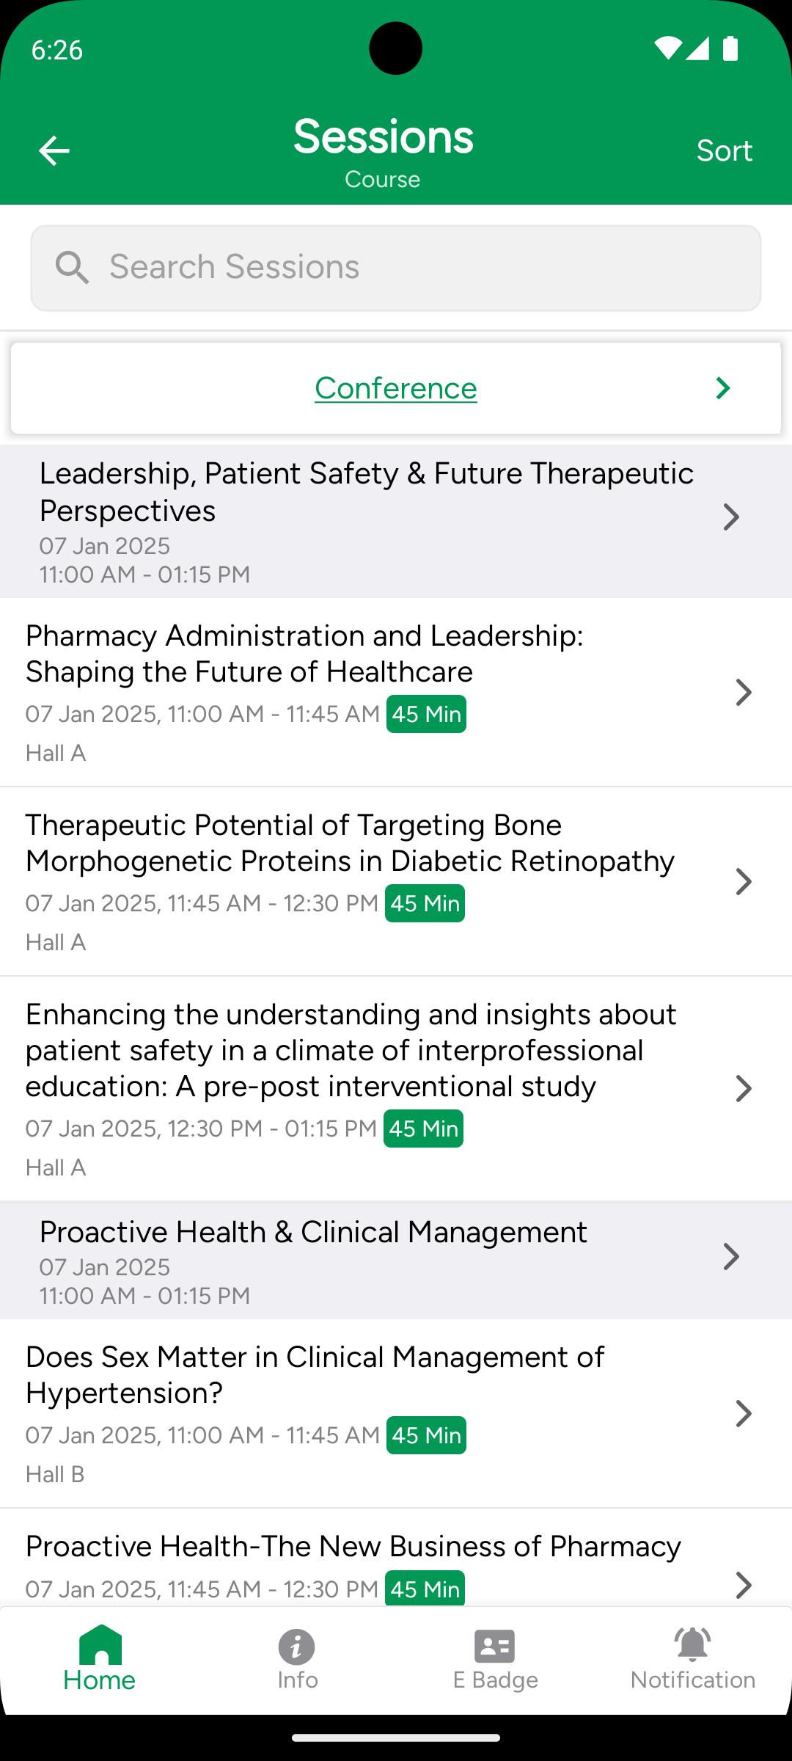
Task: Tap the battery status icon
Action: click(x=730, y=48)
